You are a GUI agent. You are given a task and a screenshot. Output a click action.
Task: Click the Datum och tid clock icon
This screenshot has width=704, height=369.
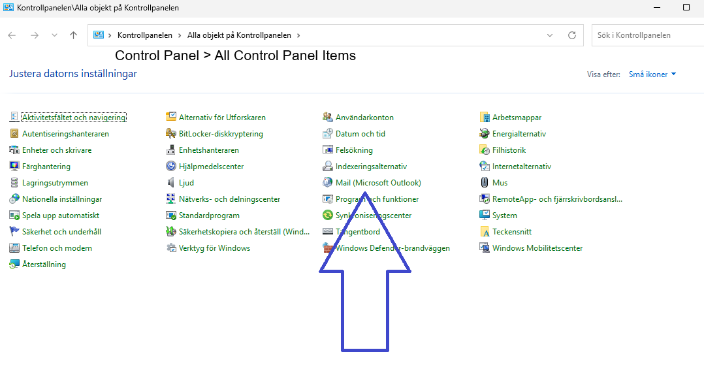coord(328,134)
